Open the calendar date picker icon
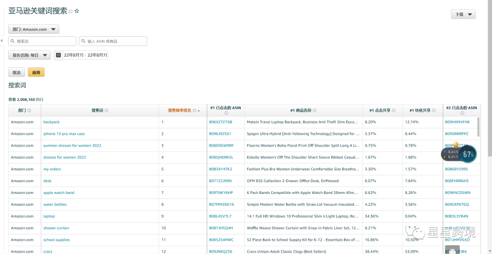Image resolution: width=492 pixels, height=254 pixels. [58, 55]
